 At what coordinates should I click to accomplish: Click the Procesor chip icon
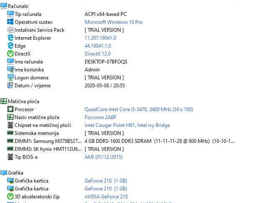[10, 109]
